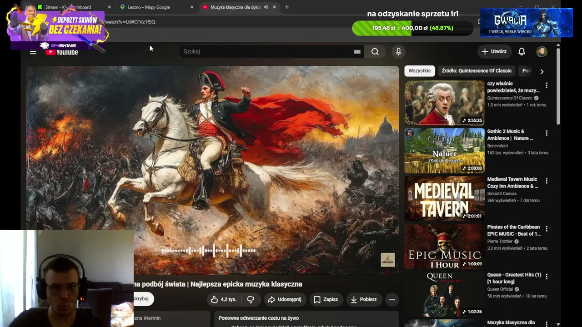Open the #termin hashtag link
The width and height of the screenshot is (582, 327).
[x=152, y=318]
